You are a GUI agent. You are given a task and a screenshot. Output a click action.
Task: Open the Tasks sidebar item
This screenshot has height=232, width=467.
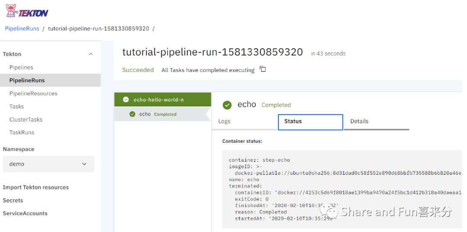[16, 106]
